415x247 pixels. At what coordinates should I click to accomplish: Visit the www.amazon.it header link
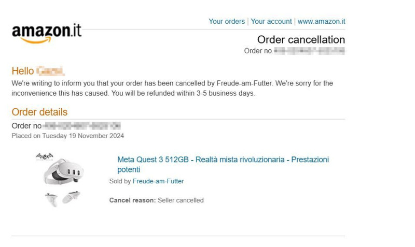coord(321,21)
